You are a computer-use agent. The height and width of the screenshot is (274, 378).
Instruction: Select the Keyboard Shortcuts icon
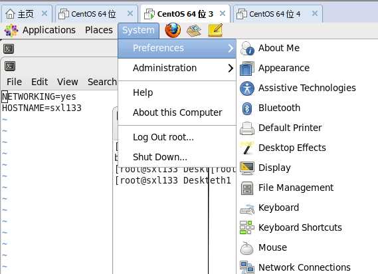tap(247, 227)
